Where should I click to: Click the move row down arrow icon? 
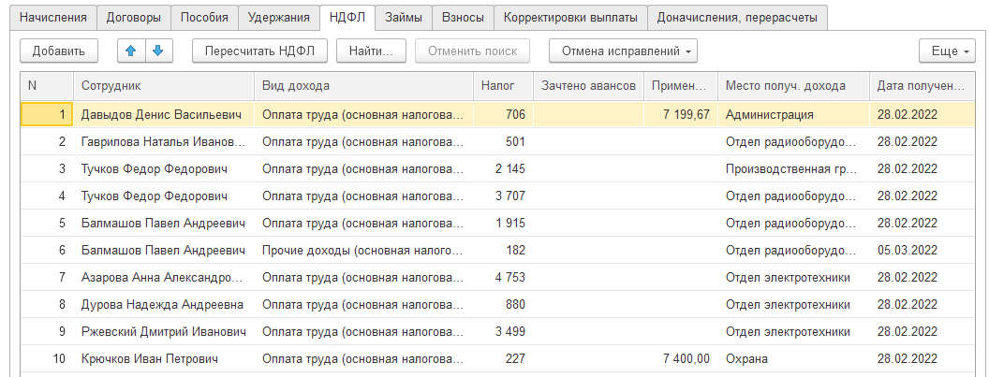coord(157,51)
